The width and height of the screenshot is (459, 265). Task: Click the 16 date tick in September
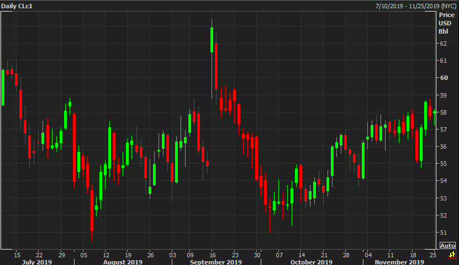pyautogui.click(x=212, y=255)
